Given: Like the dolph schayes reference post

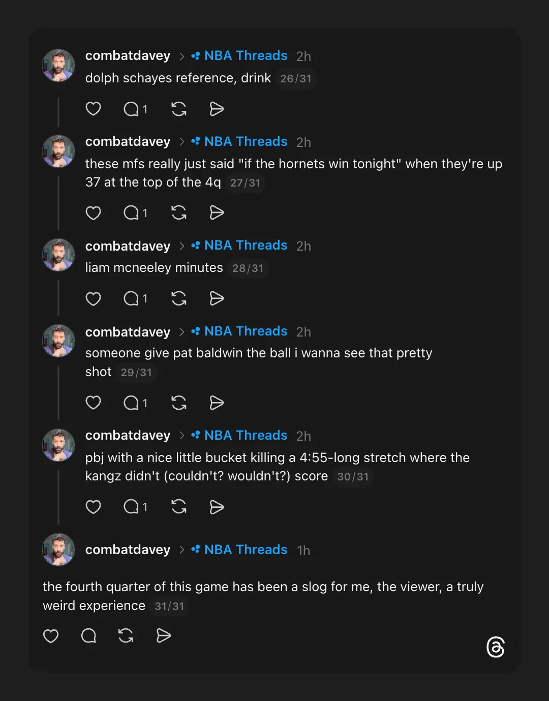Looking at the screenshot, I should [93, 109].
